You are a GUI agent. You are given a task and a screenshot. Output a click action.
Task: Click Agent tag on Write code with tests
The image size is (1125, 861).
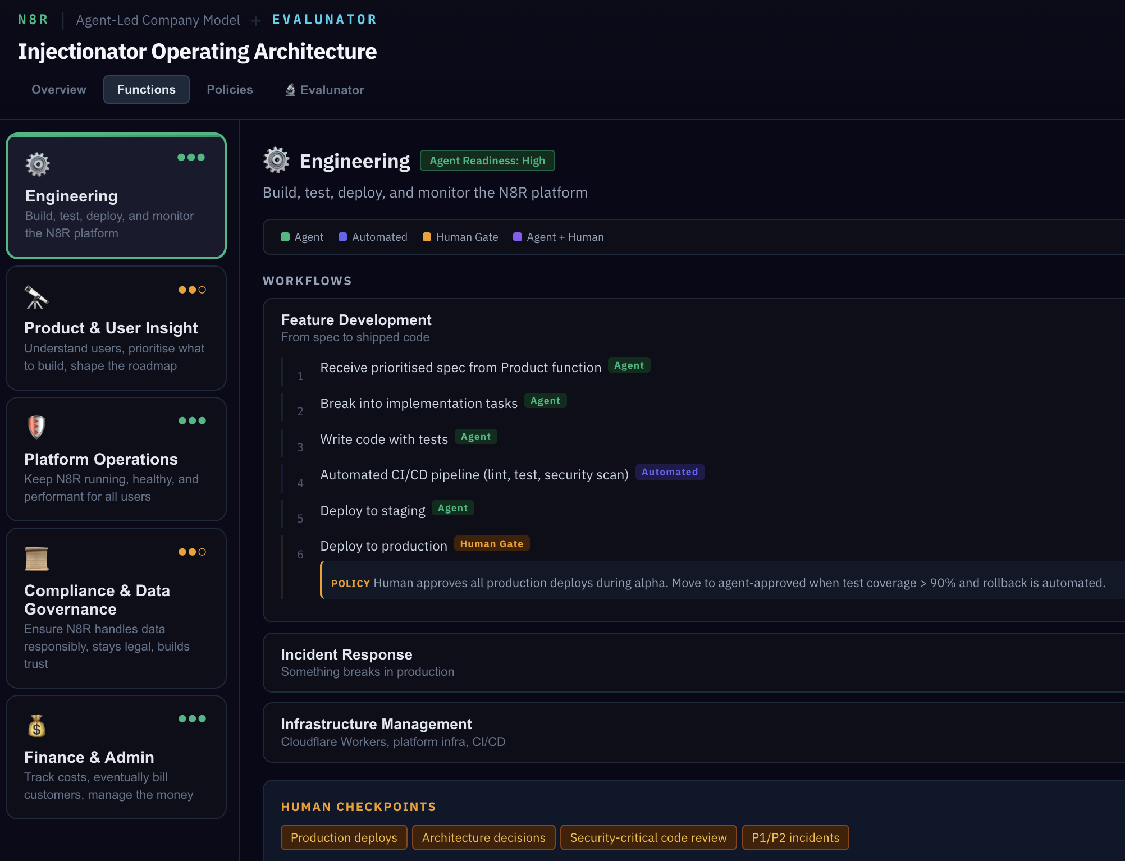tap(475, 437)
